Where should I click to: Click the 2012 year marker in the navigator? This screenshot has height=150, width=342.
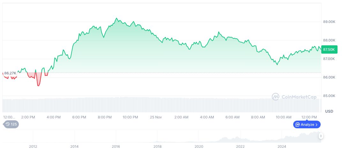[x=33, y=146]
